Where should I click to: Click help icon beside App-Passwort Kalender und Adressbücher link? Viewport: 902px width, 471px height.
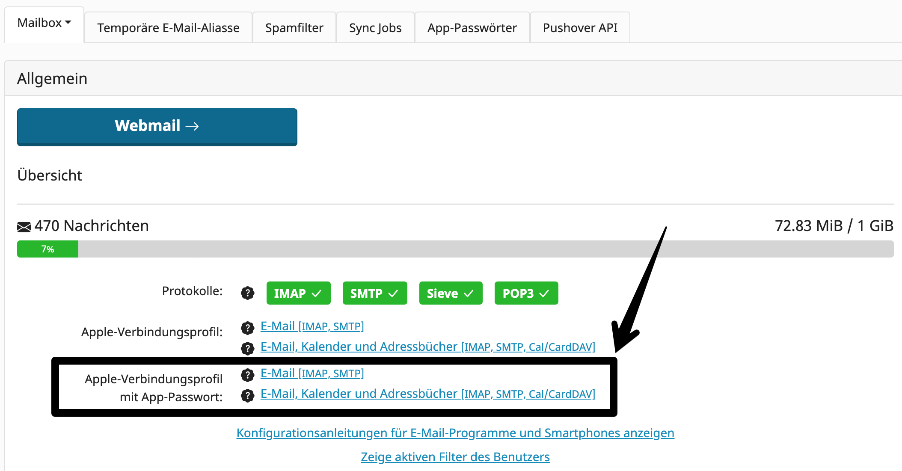(247, 395)
